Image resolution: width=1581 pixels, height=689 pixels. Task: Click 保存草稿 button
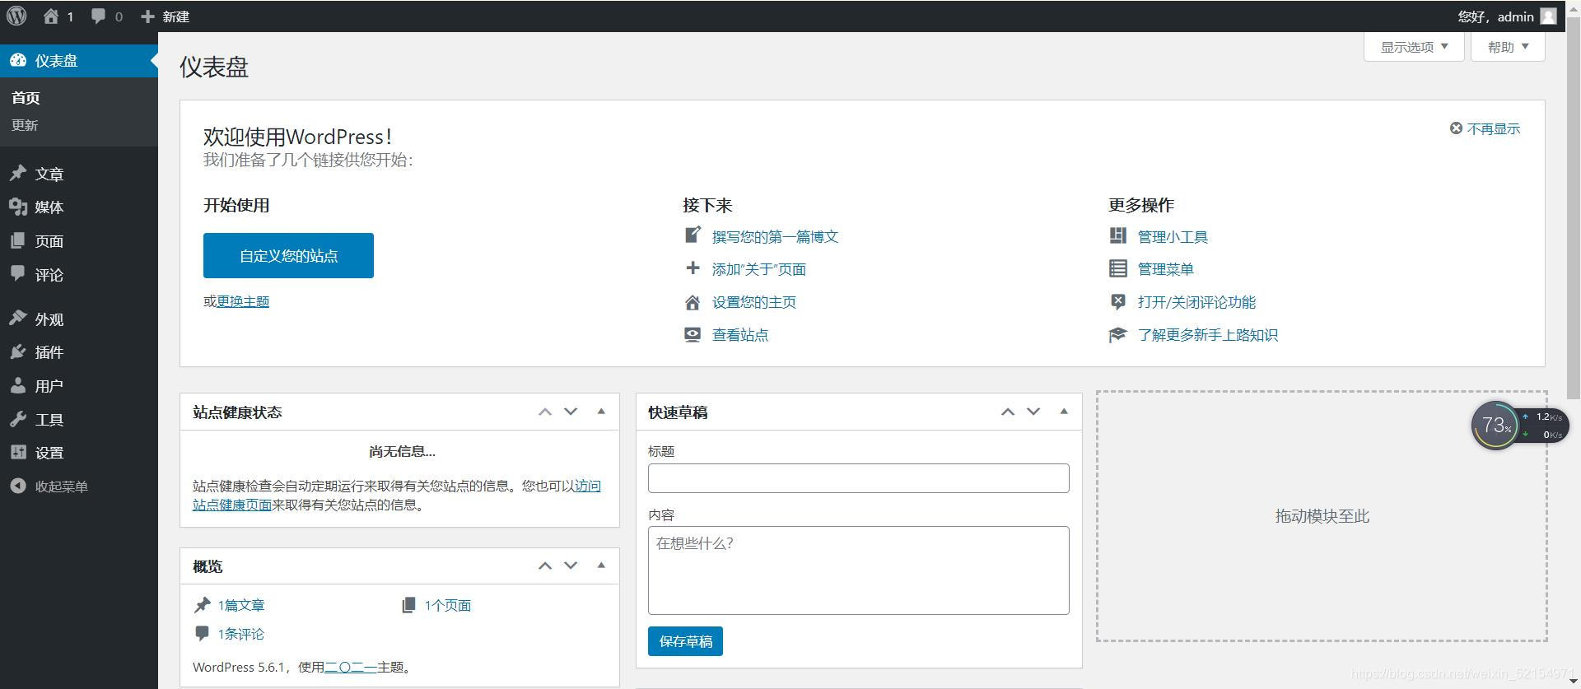point(685,641)
